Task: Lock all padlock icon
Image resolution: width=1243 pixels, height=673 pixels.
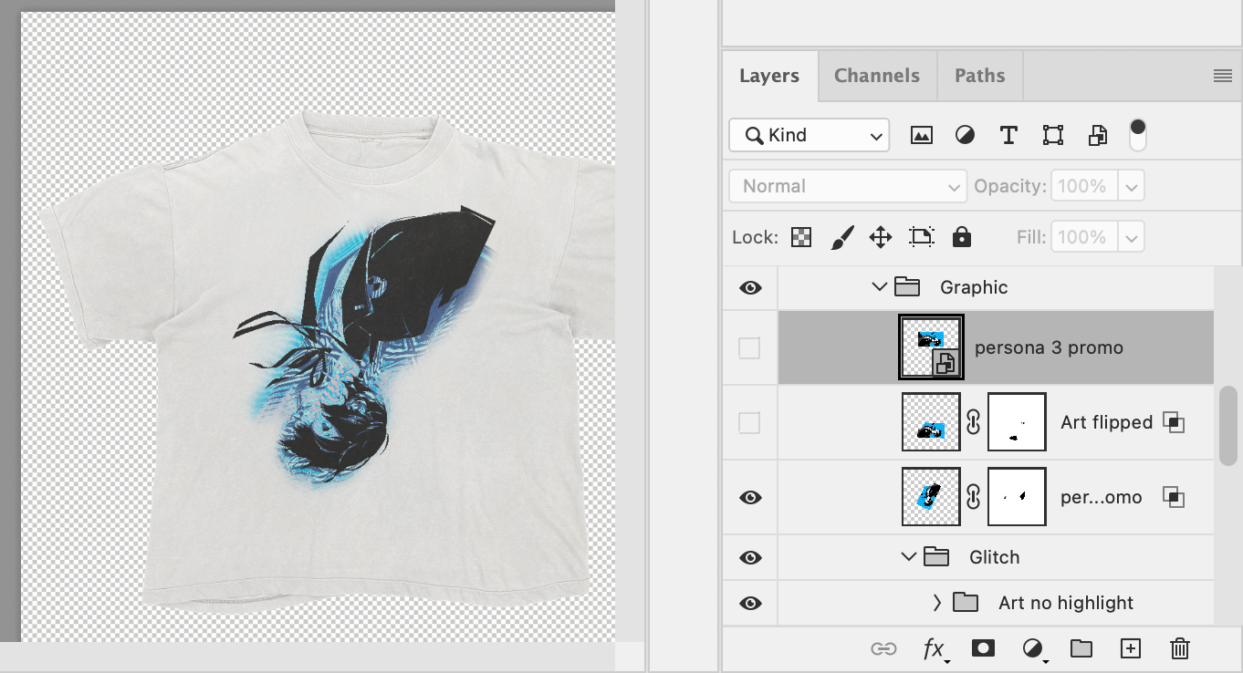Action: point(961,237)
